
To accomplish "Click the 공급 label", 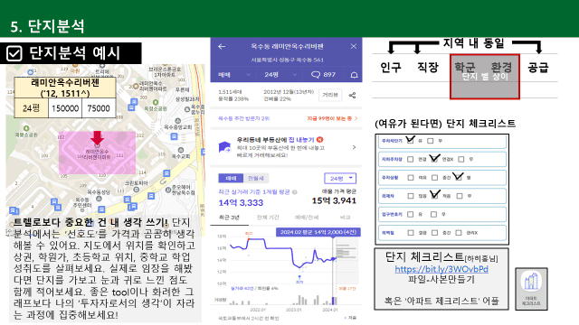I will click(538, 68).
